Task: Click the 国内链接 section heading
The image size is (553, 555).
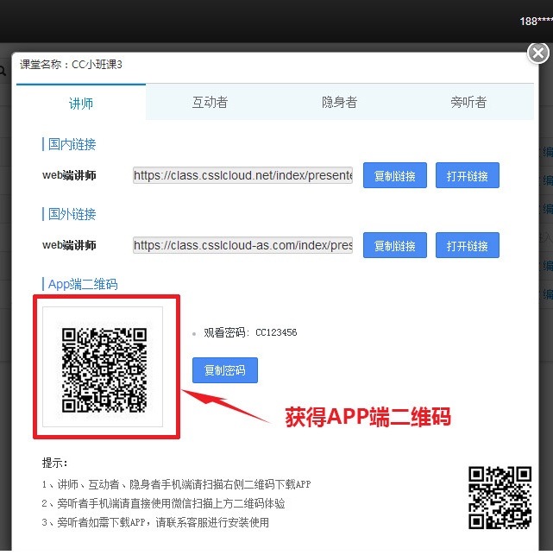Action: tap(72, 144)
